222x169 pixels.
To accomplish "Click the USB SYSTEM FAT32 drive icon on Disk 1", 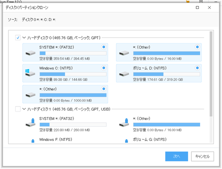I will click(x=30, y=123).
